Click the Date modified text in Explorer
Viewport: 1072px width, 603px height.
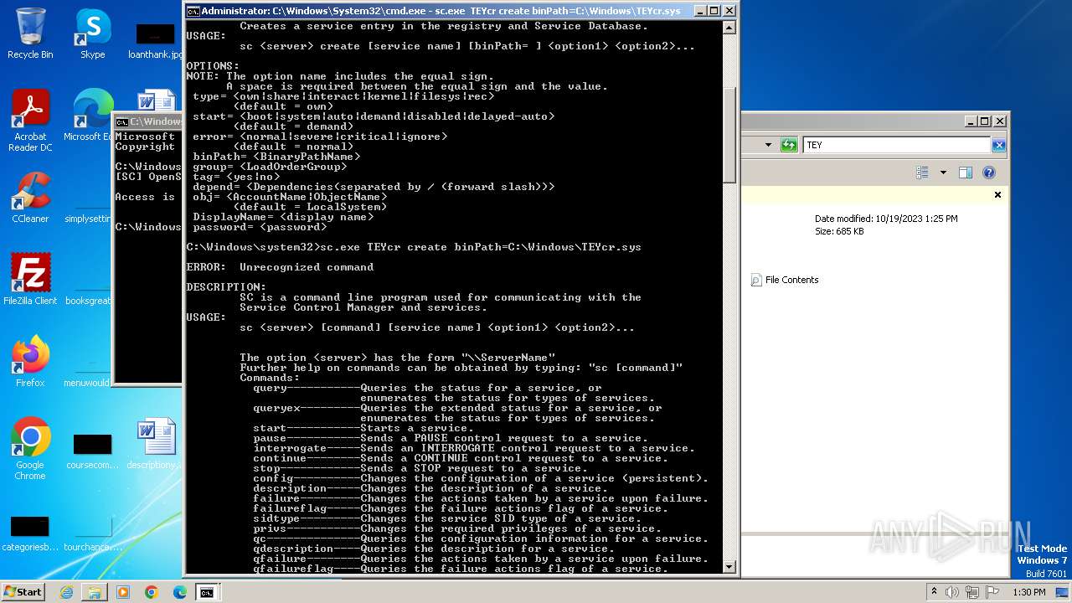point(886,219)
